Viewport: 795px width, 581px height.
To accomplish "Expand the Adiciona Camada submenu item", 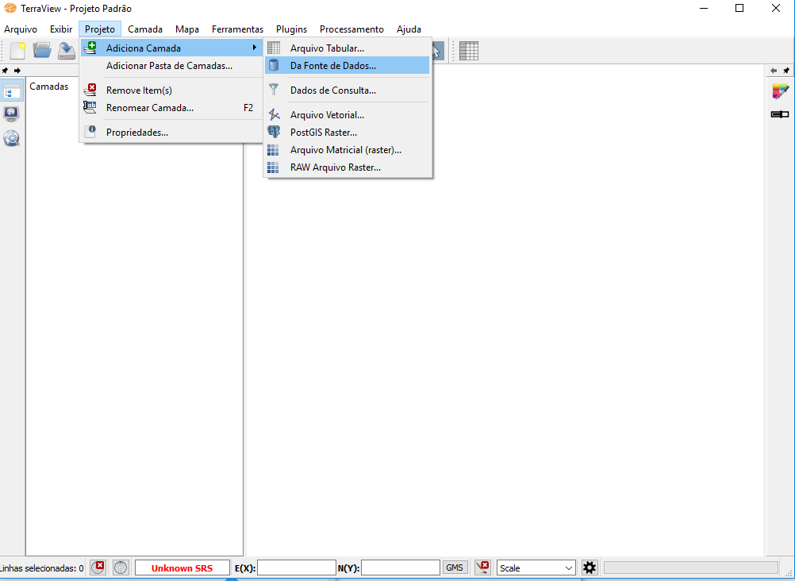I will point(171,48).
